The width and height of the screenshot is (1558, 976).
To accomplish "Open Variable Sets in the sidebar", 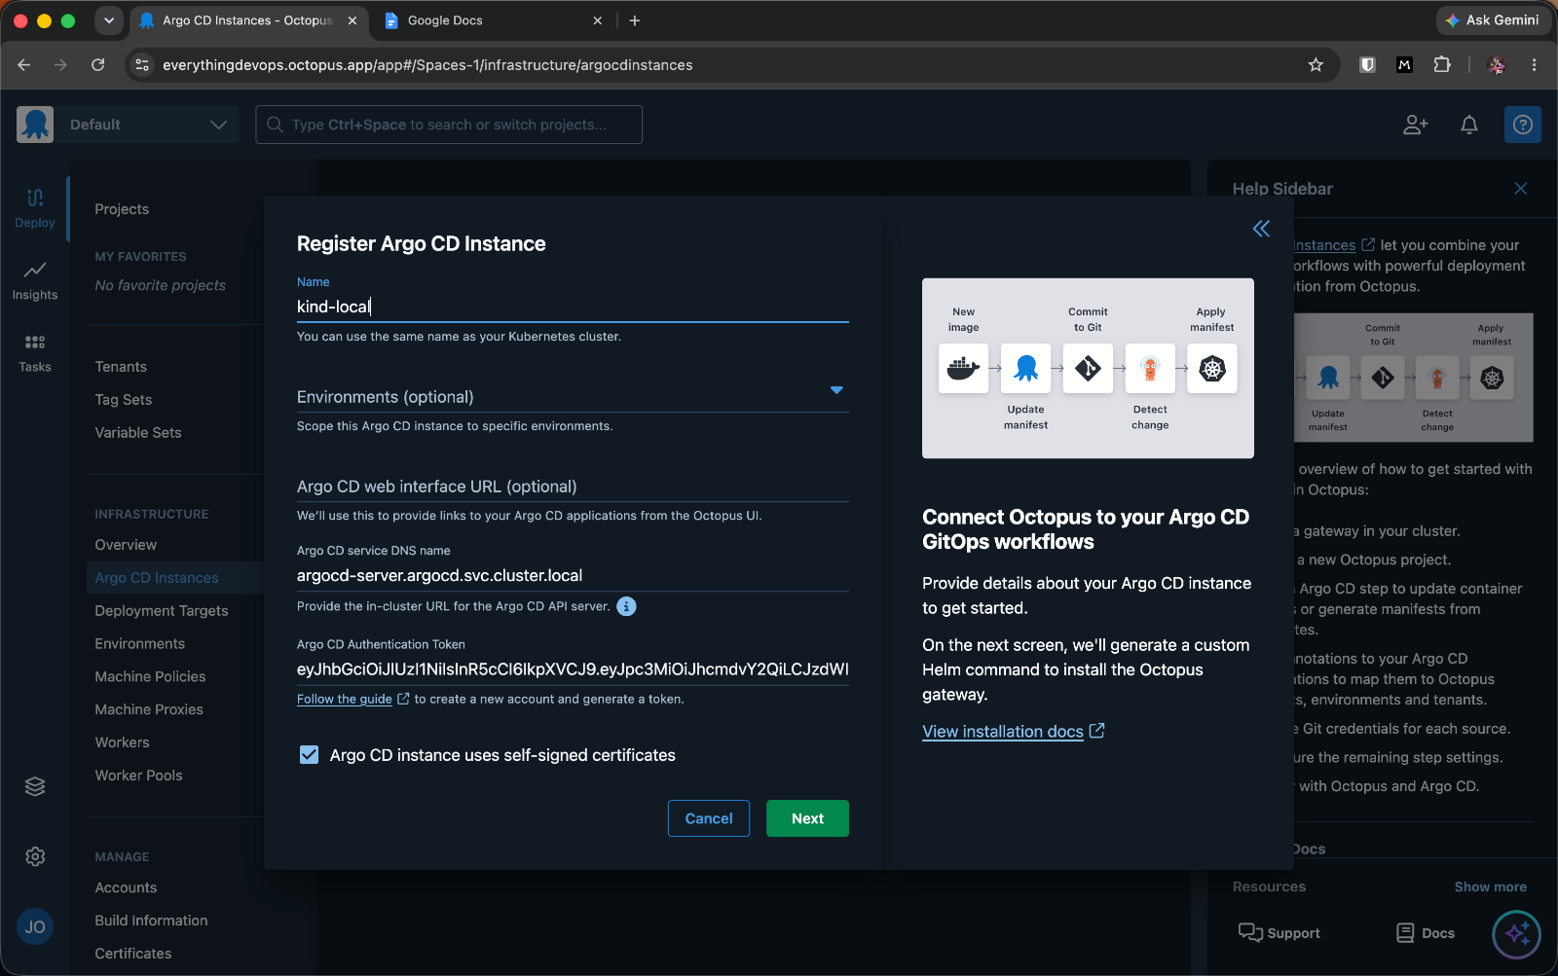I will [138, 433].
